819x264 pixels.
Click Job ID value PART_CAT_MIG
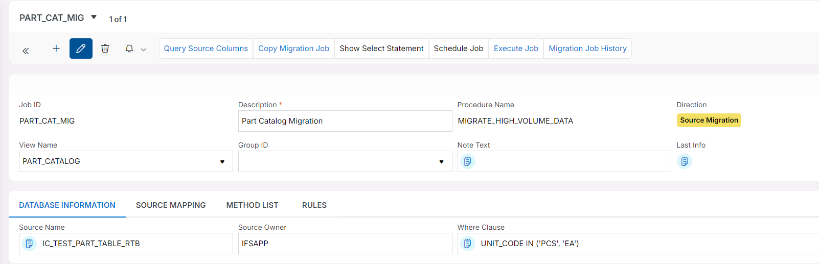coord(47,121)
